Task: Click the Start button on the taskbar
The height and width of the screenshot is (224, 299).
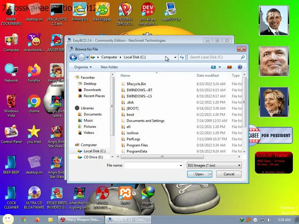Action: (x=8, y=219)
